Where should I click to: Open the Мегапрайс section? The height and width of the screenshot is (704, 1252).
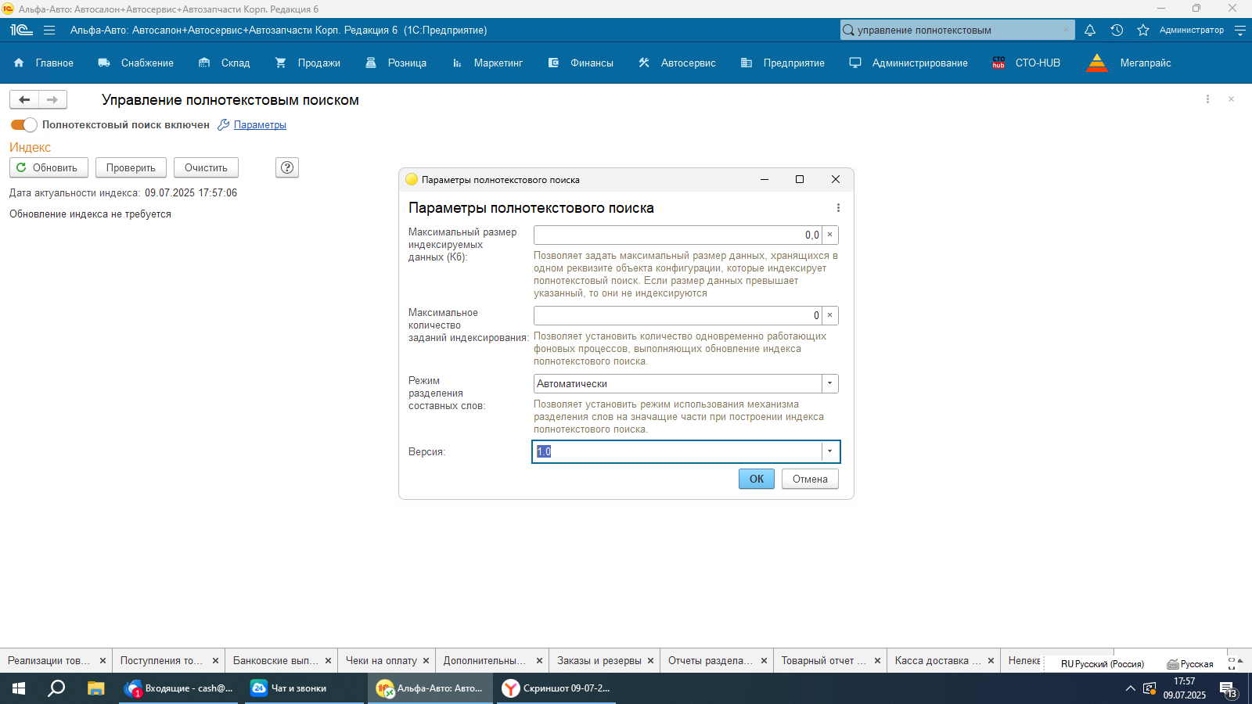tap(1129, 63)
